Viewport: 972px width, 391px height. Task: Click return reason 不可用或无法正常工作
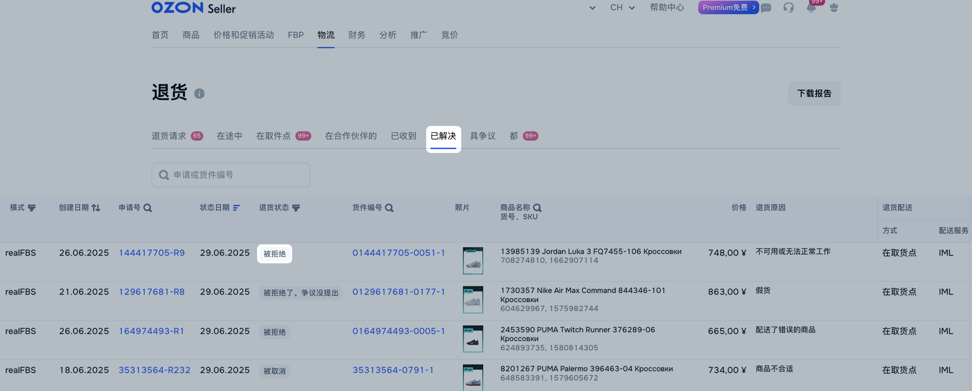tap(793, 251)
